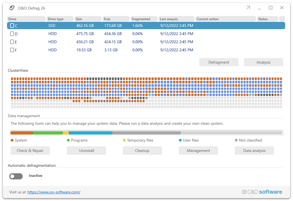293x201 pixels.
Task: Launch Data analysis
Action: [254, 151]
